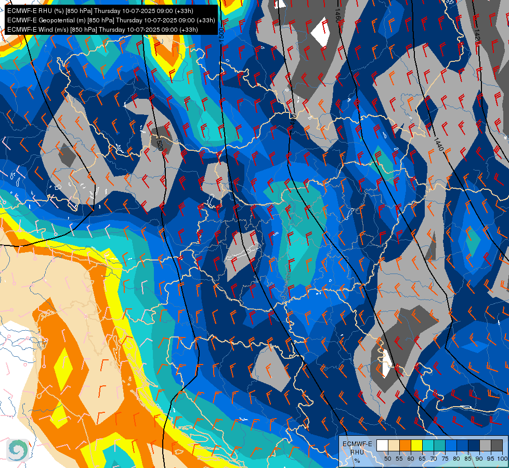509x468 pixels.
Task: Click the 1460 geopotential contour label
Action: pos(337,16)
